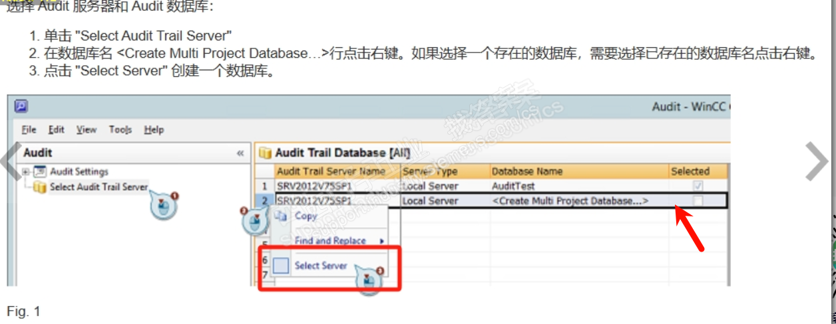
Task: Open the Edit menu
Action: pyautogui.click(x=57, y=129)
